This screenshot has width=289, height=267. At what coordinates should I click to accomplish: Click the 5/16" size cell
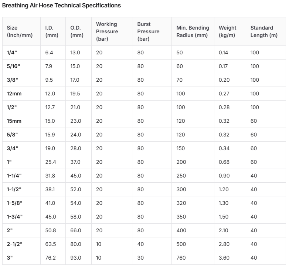pos(21,66)
